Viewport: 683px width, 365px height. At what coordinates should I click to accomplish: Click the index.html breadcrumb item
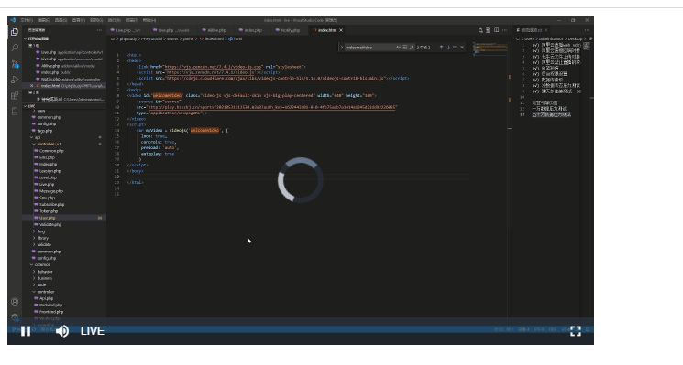point(213,39)
